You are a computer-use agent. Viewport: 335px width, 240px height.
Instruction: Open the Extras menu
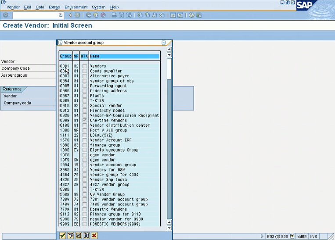(54, 7)
